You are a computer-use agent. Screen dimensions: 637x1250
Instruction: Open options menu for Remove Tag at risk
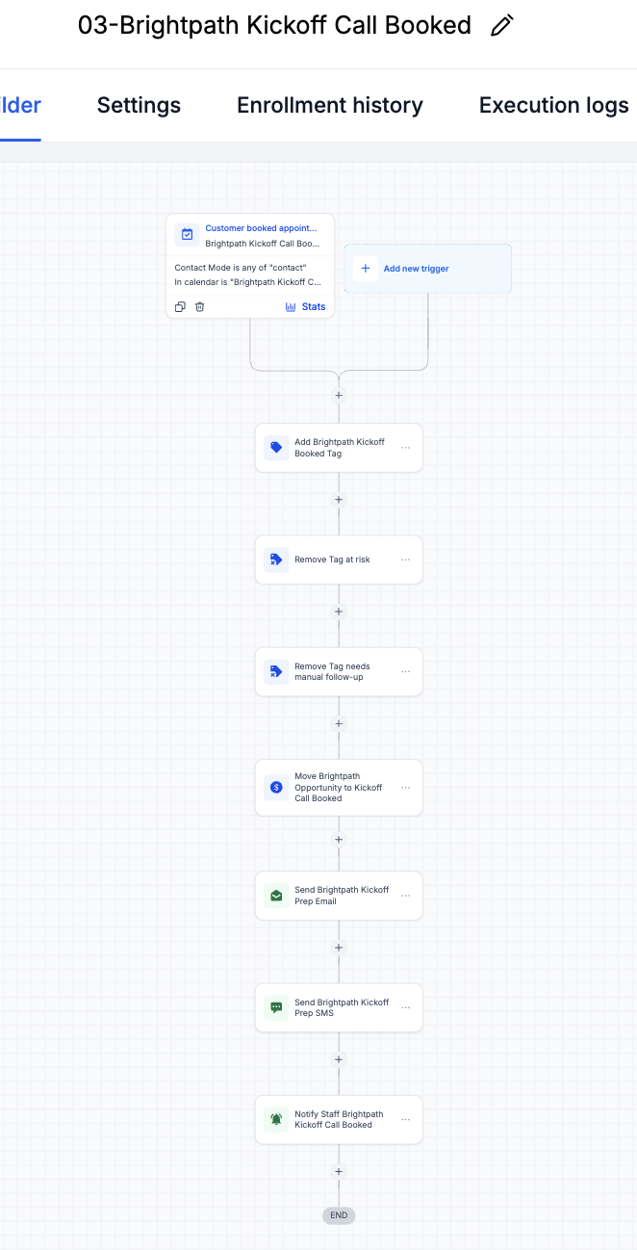coord(405,560)
